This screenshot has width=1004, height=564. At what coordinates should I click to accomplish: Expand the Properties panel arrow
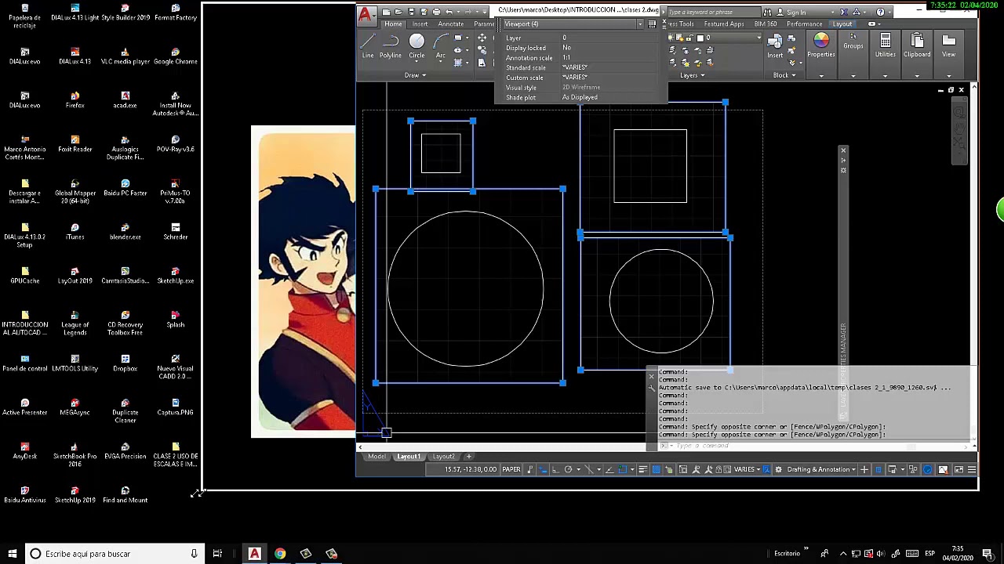pos(821,76)
